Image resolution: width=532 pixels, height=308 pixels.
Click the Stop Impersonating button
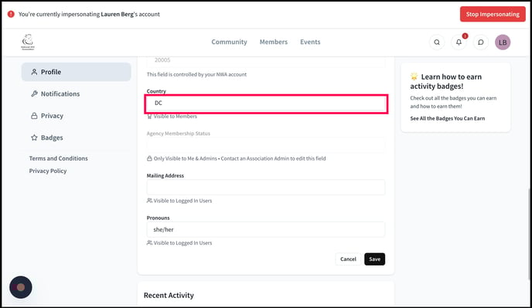pyautogui.click(x=493, y=14)
